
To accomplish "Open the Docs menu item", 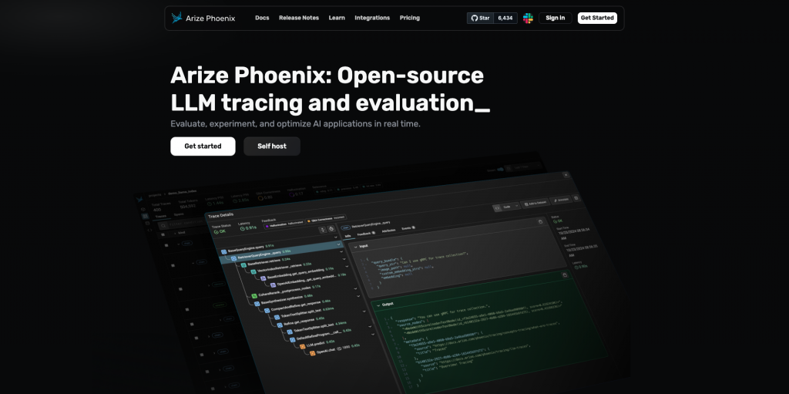I will click(x=262, y=18).
